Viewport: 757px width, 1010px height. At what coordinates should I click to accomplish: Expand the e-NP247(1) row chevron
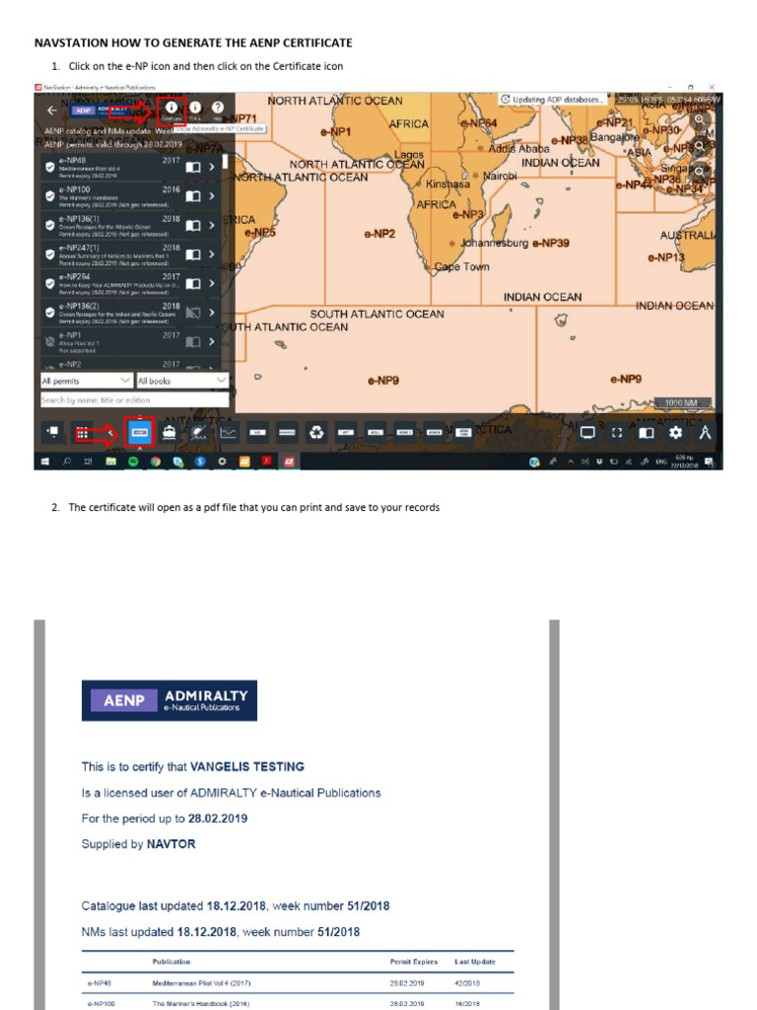pos(212,254)
